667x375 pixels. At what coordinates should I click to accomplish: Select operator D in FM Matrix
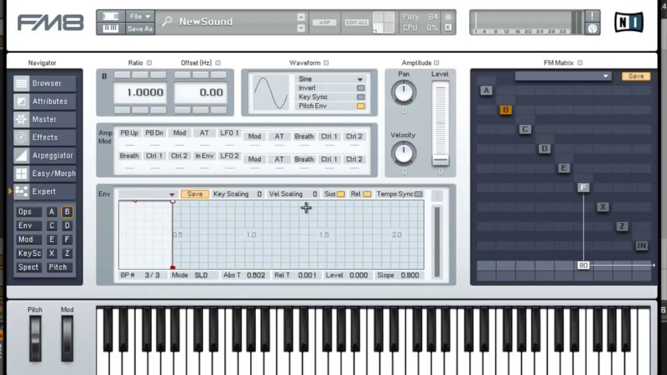coord(545,149)
